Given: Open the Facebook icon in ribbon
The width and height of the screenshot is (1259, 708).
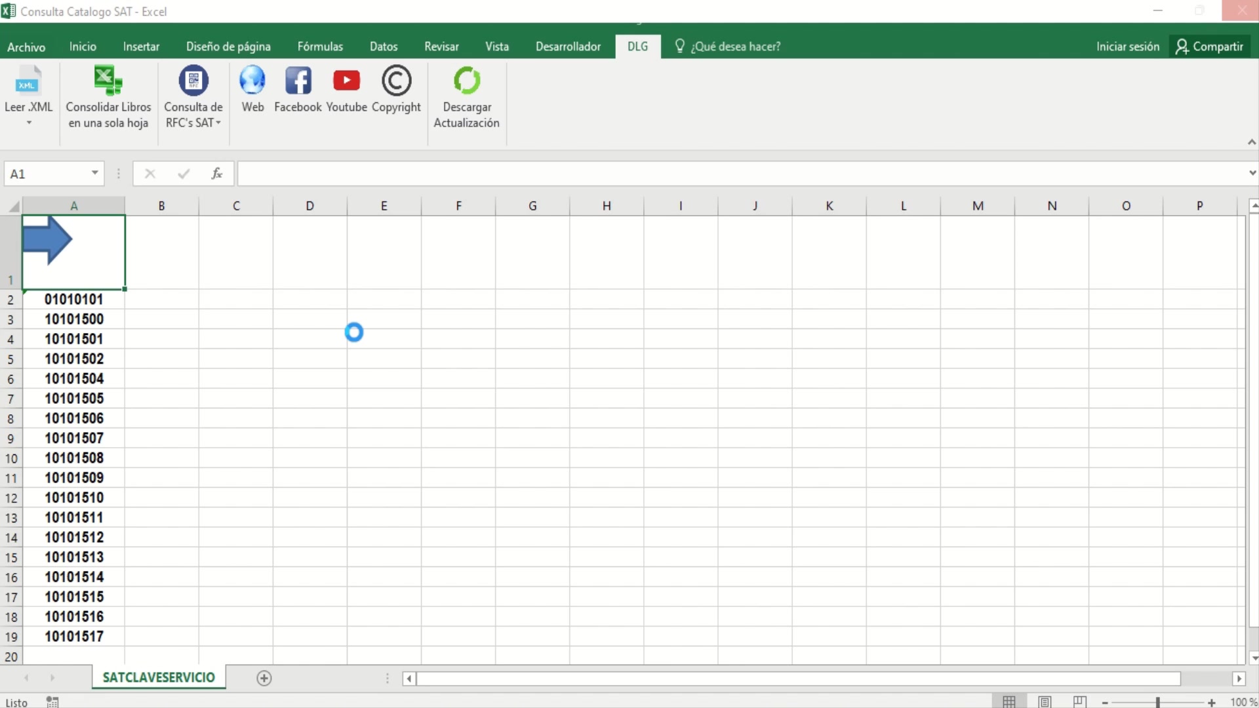Looking at the screenshot, I should click(x=298, y=89).
